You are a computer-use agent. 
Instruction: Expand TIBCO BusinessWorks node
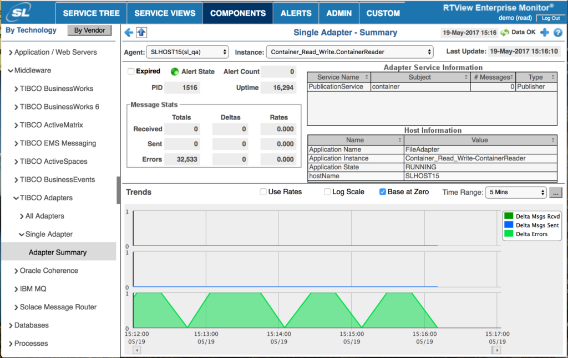(16, 89)
